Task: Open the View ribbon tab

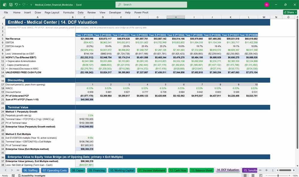Action: click(x=102, y=12)
